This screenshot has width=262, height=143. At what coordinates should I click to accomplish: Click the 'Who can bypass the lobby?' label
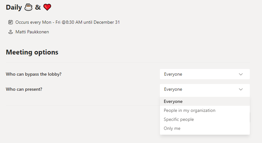pos(34,74)
